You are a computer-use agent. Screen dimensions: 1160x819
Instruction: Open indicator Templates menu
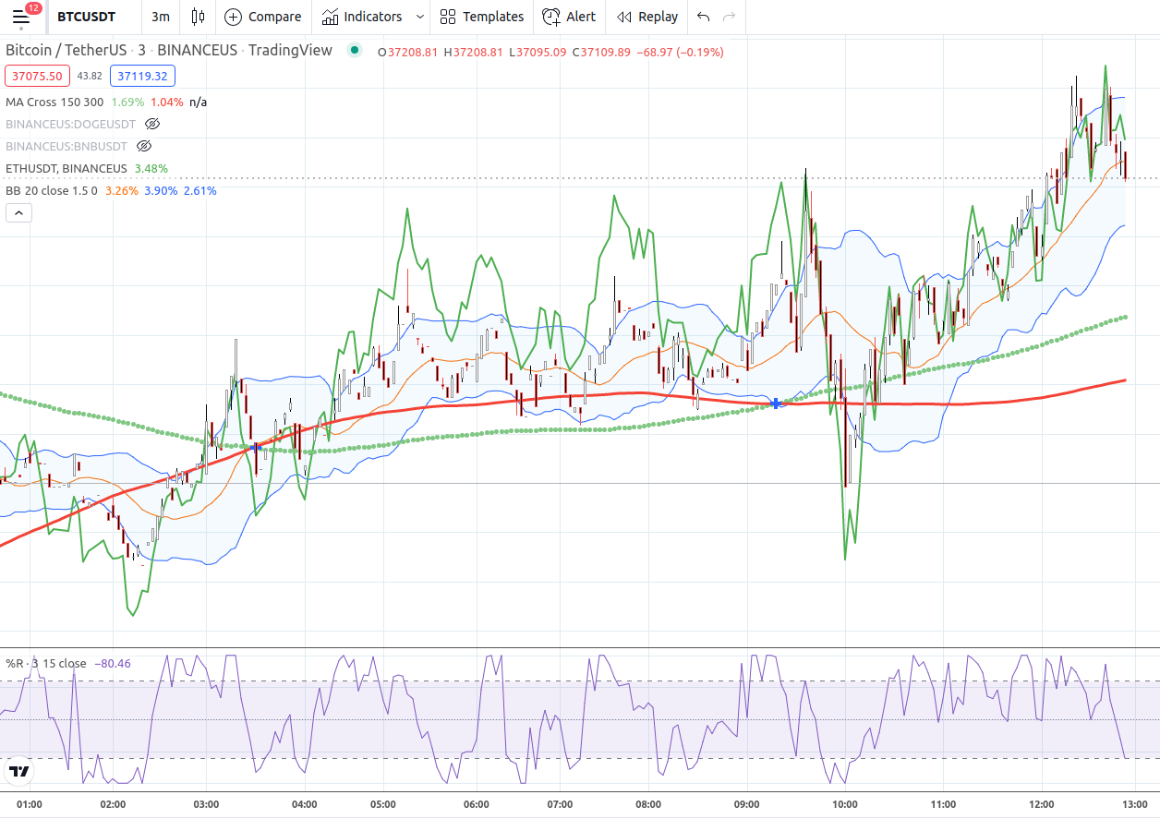click(x=482, y=17)
